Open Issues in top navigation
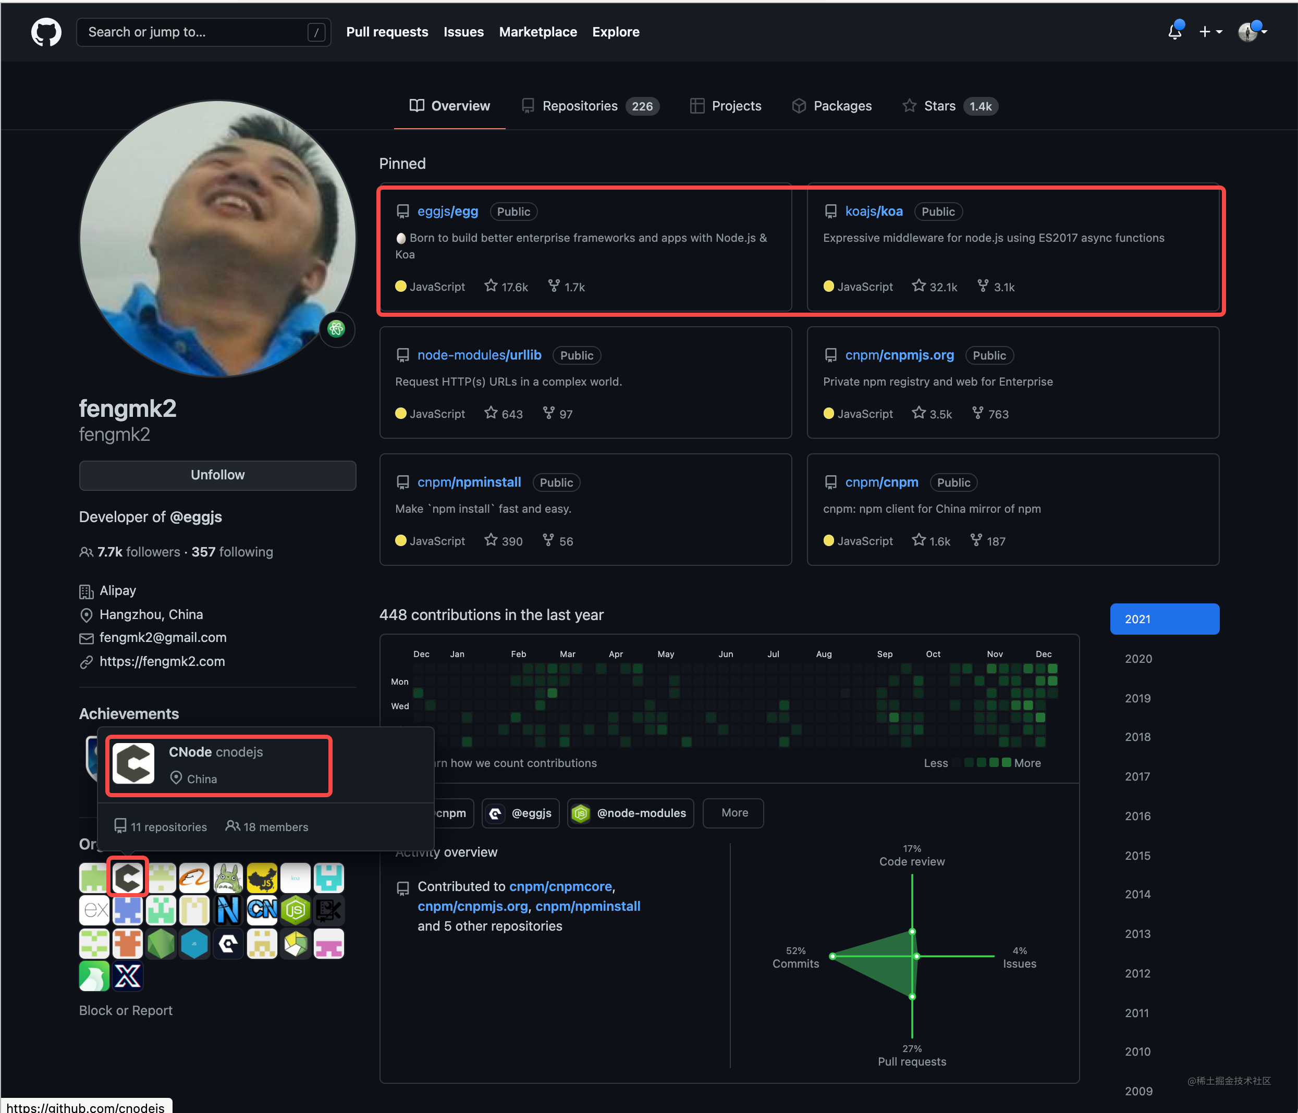The width and height of the screenshot is (1298, 1113). tap(463, 32)
